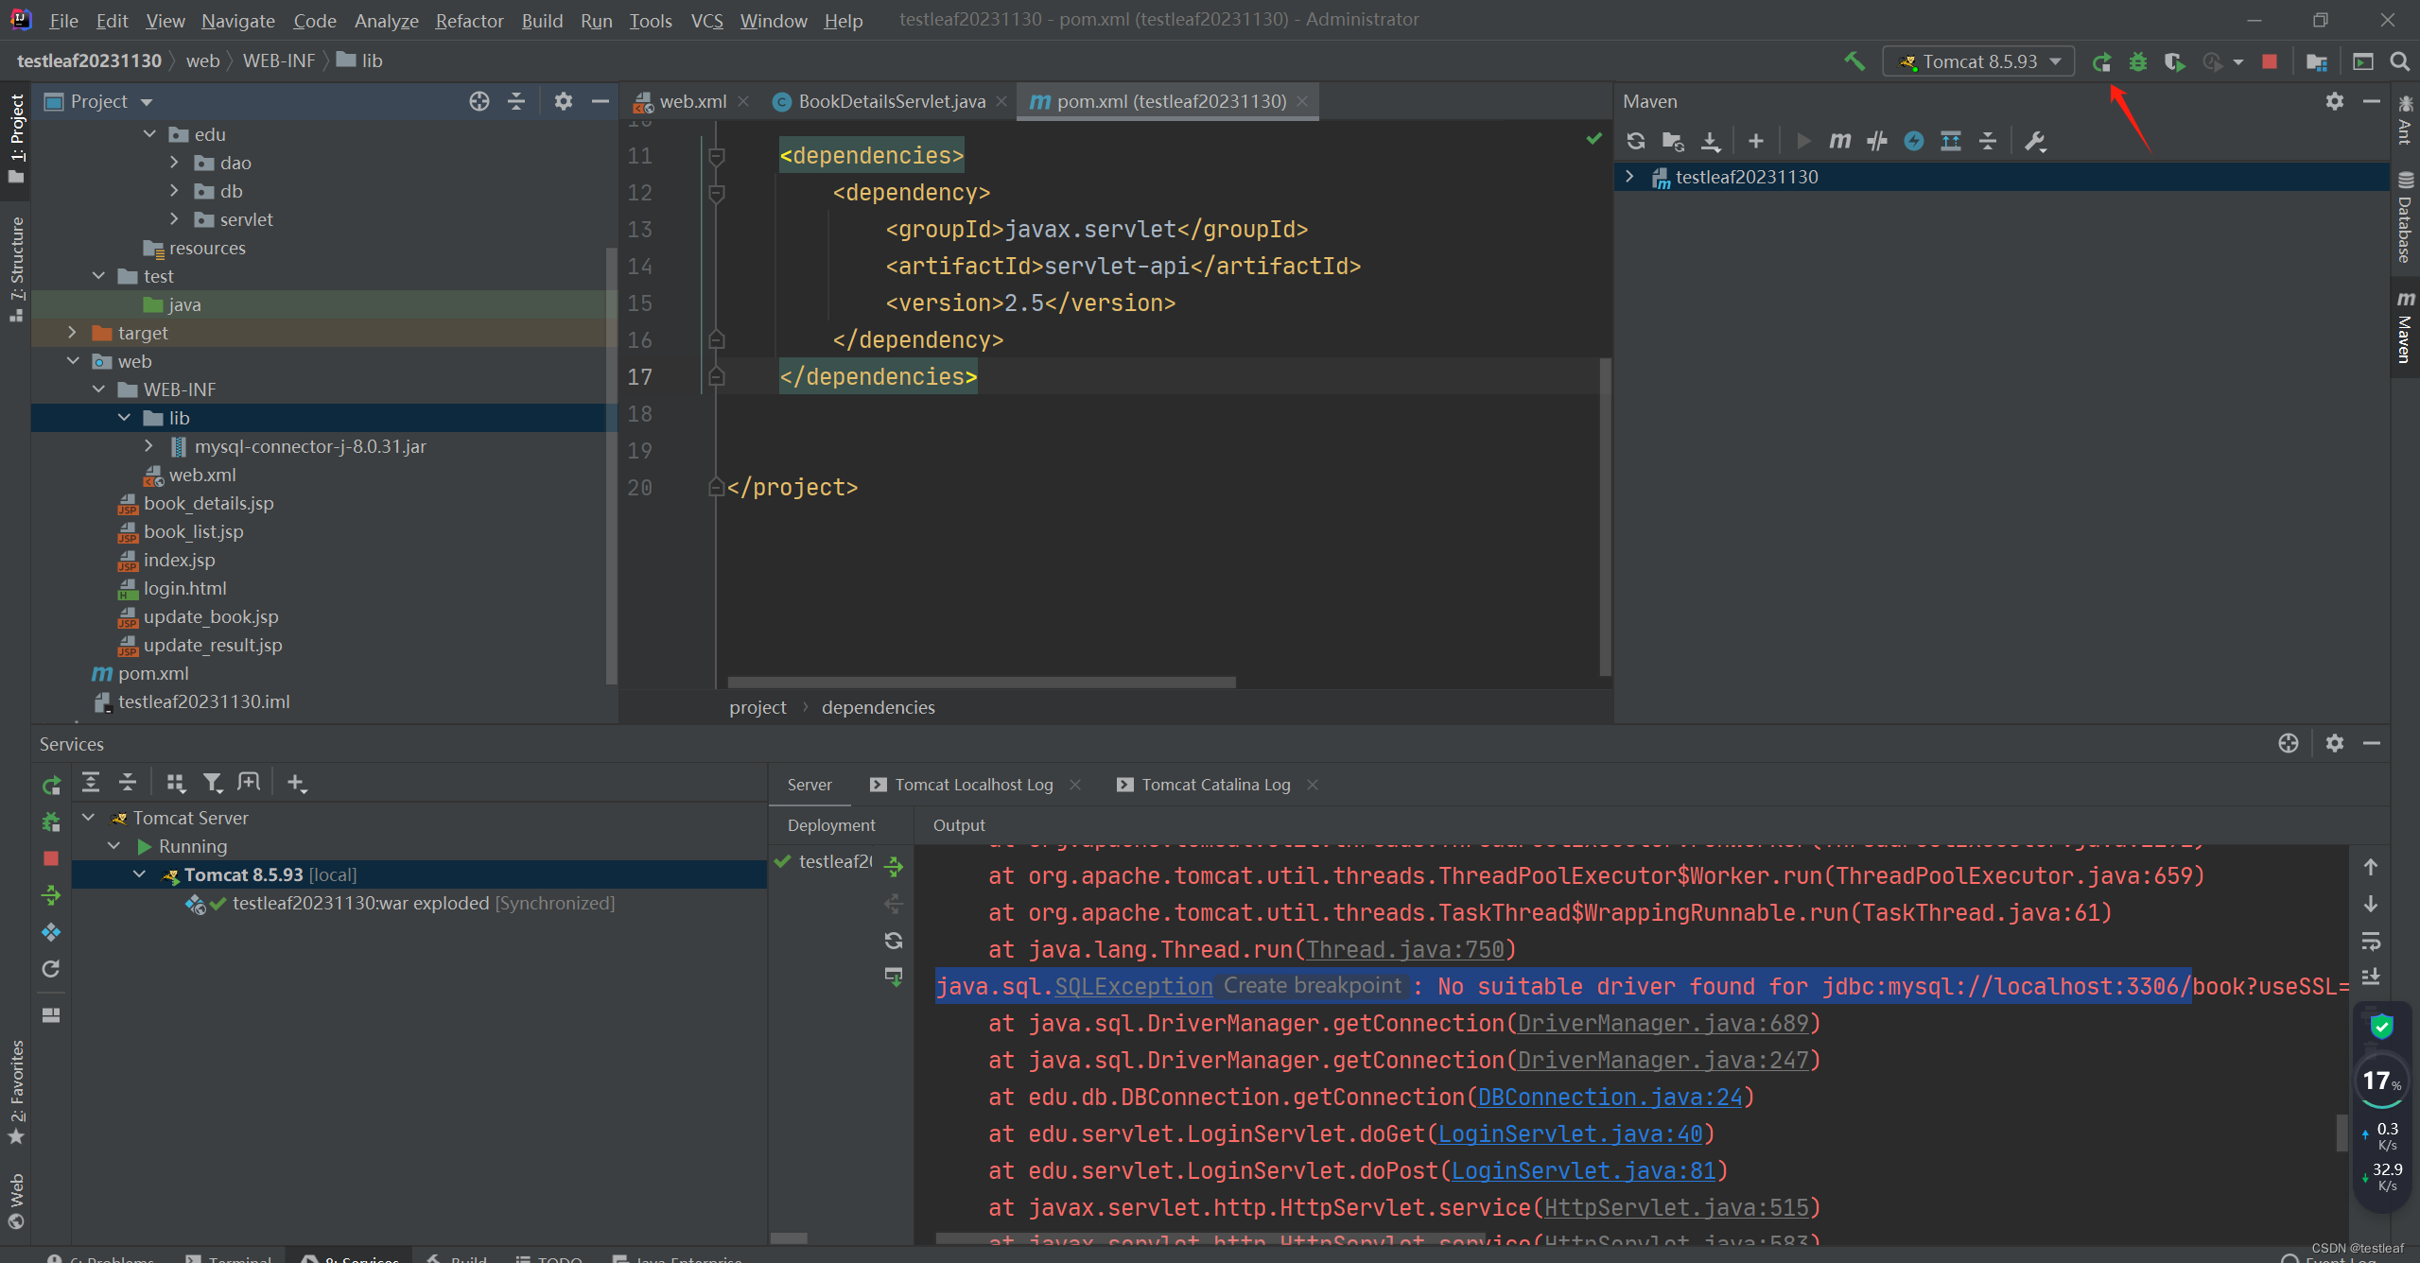Toggle Skip Tests mode in Maven toolbar
This screenshot has width=2420, height=1263.
(1914, 141)
